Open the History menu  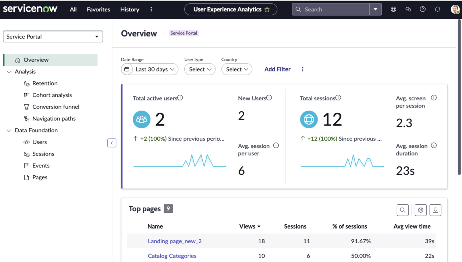pos(130,10)
